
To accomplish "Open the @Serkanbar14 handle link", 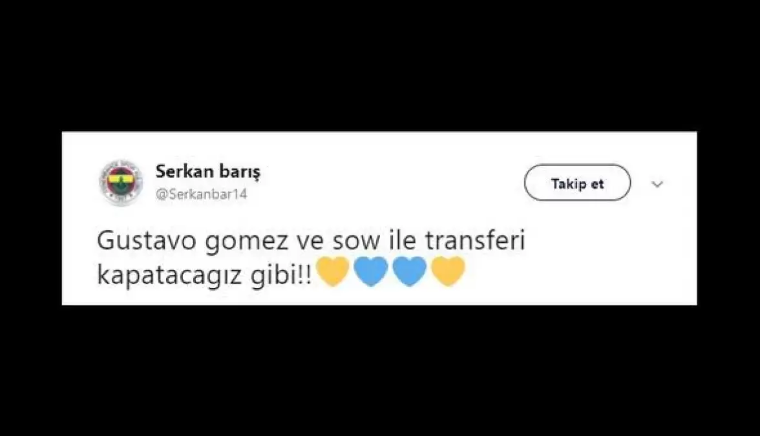I will click(x=202, y=194).
